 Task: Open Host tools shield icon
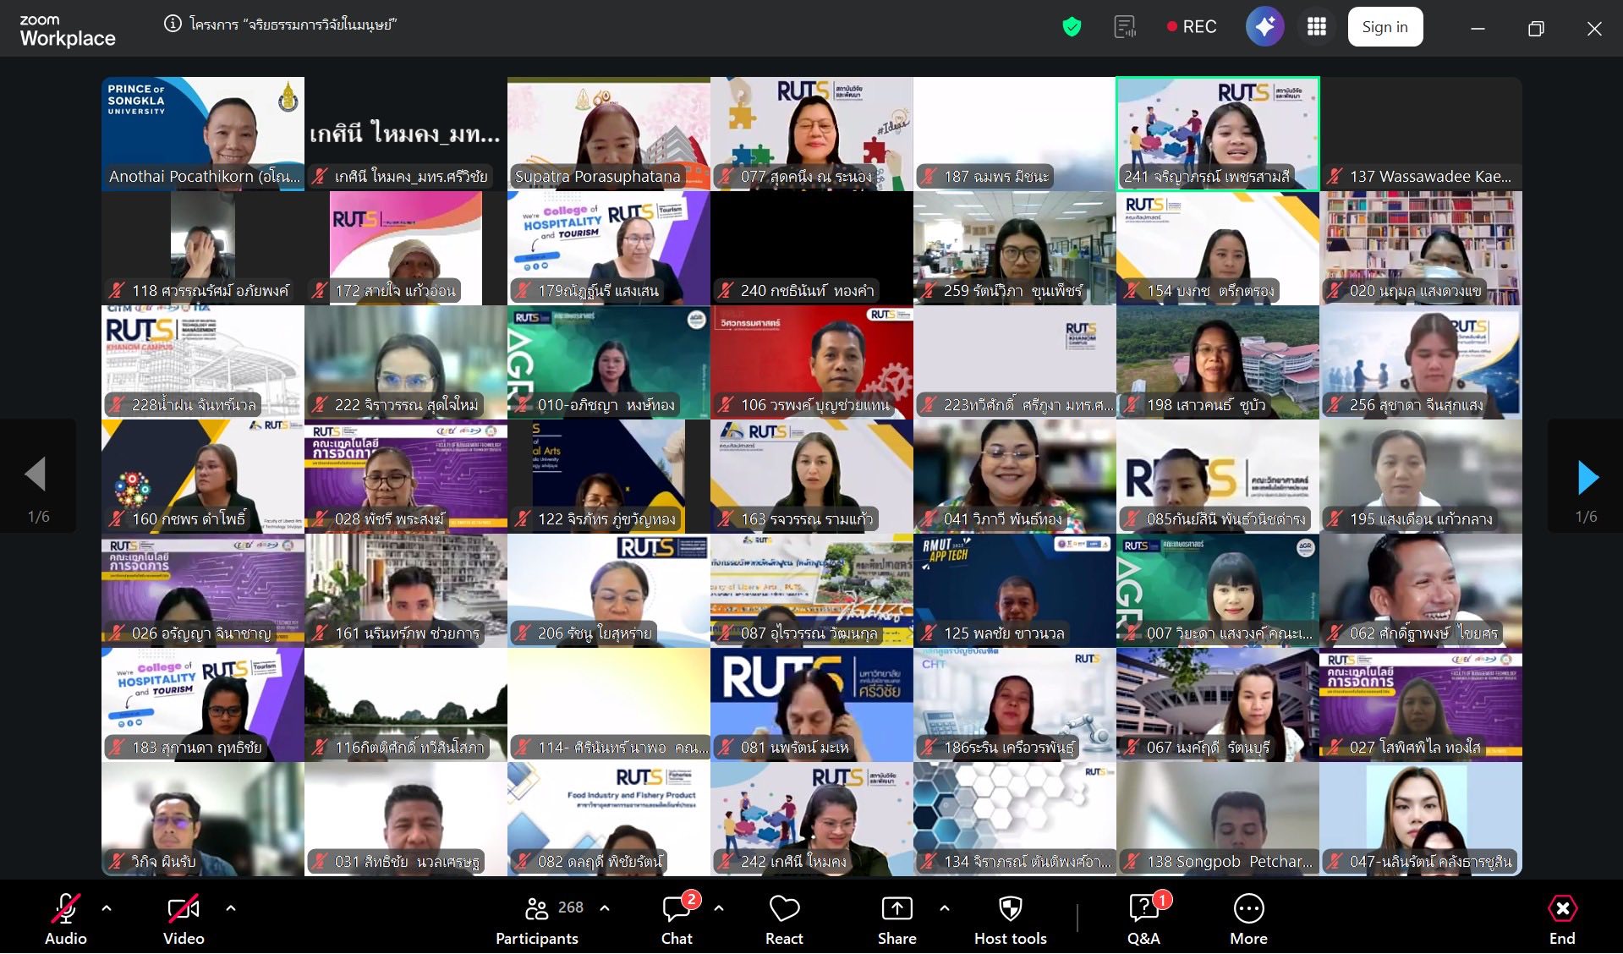[x=1010, y=918]
